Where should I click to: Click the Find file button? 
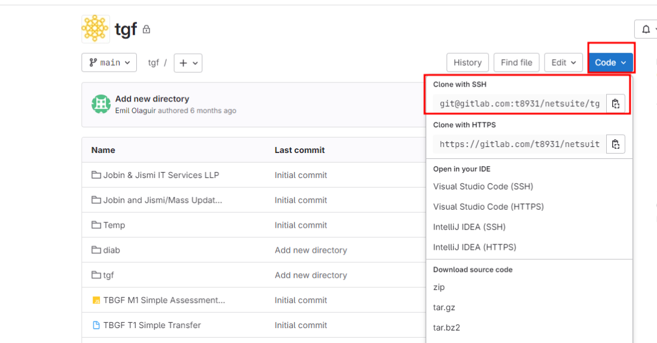[x=517, y=63]
